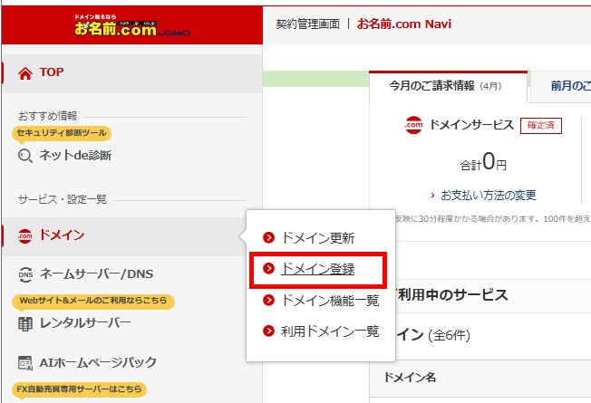Click the 合計0円 amount

[x=483, y=162]
